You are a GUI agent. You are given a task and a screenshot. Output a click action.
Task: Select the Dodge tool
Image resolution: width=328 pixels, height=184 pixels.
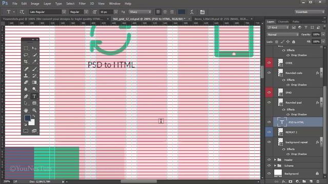[34, 89]
